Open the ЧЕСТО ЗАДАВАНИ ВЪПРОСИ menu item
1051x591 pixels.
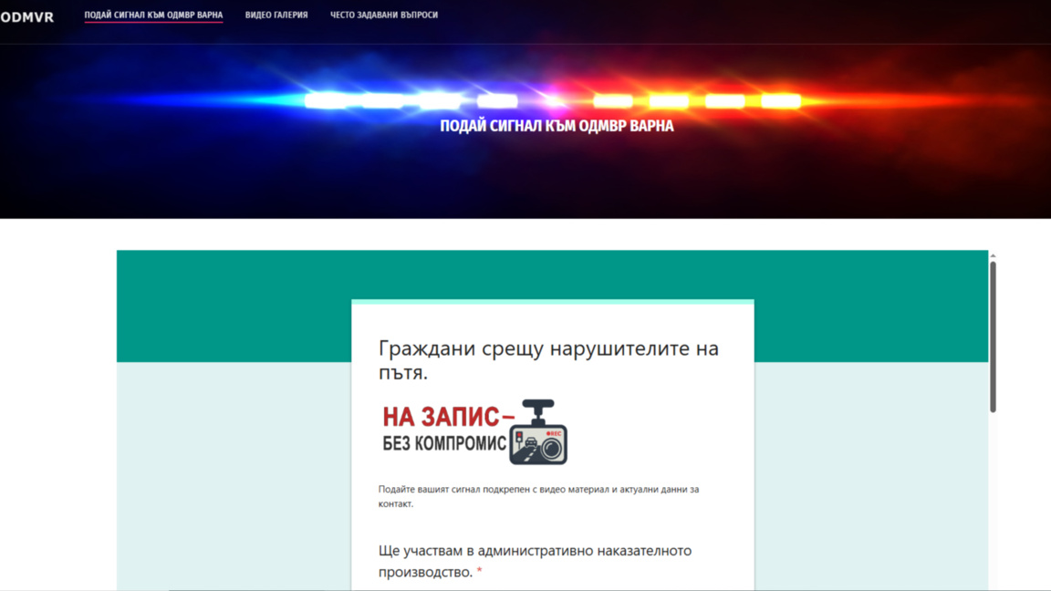pyautogui.click(x=384, y=15)
